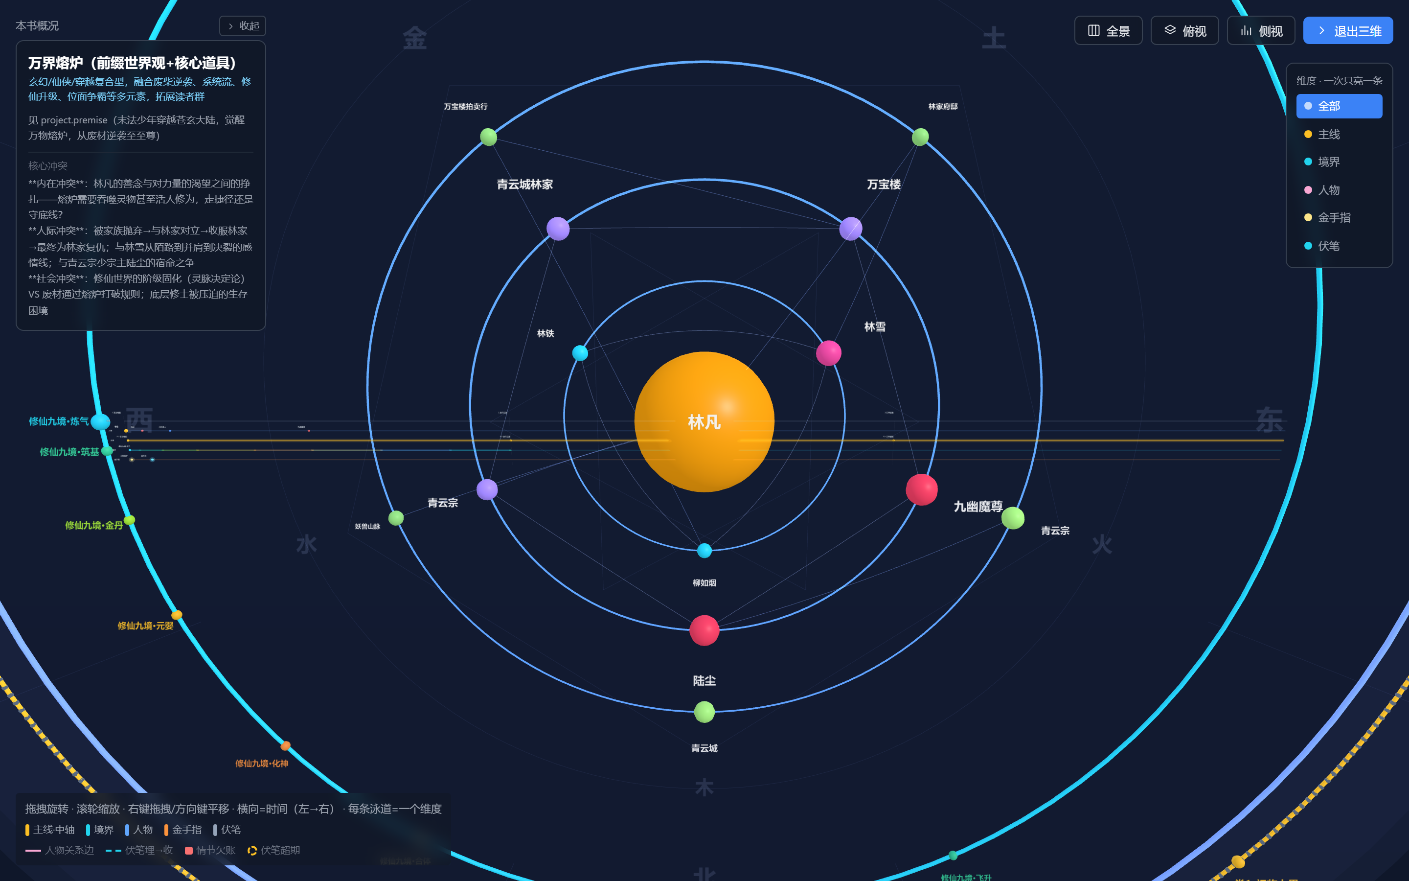Click the red 情节欠账 legend entry
The image size is (1409, 881).
click(210, 850)
